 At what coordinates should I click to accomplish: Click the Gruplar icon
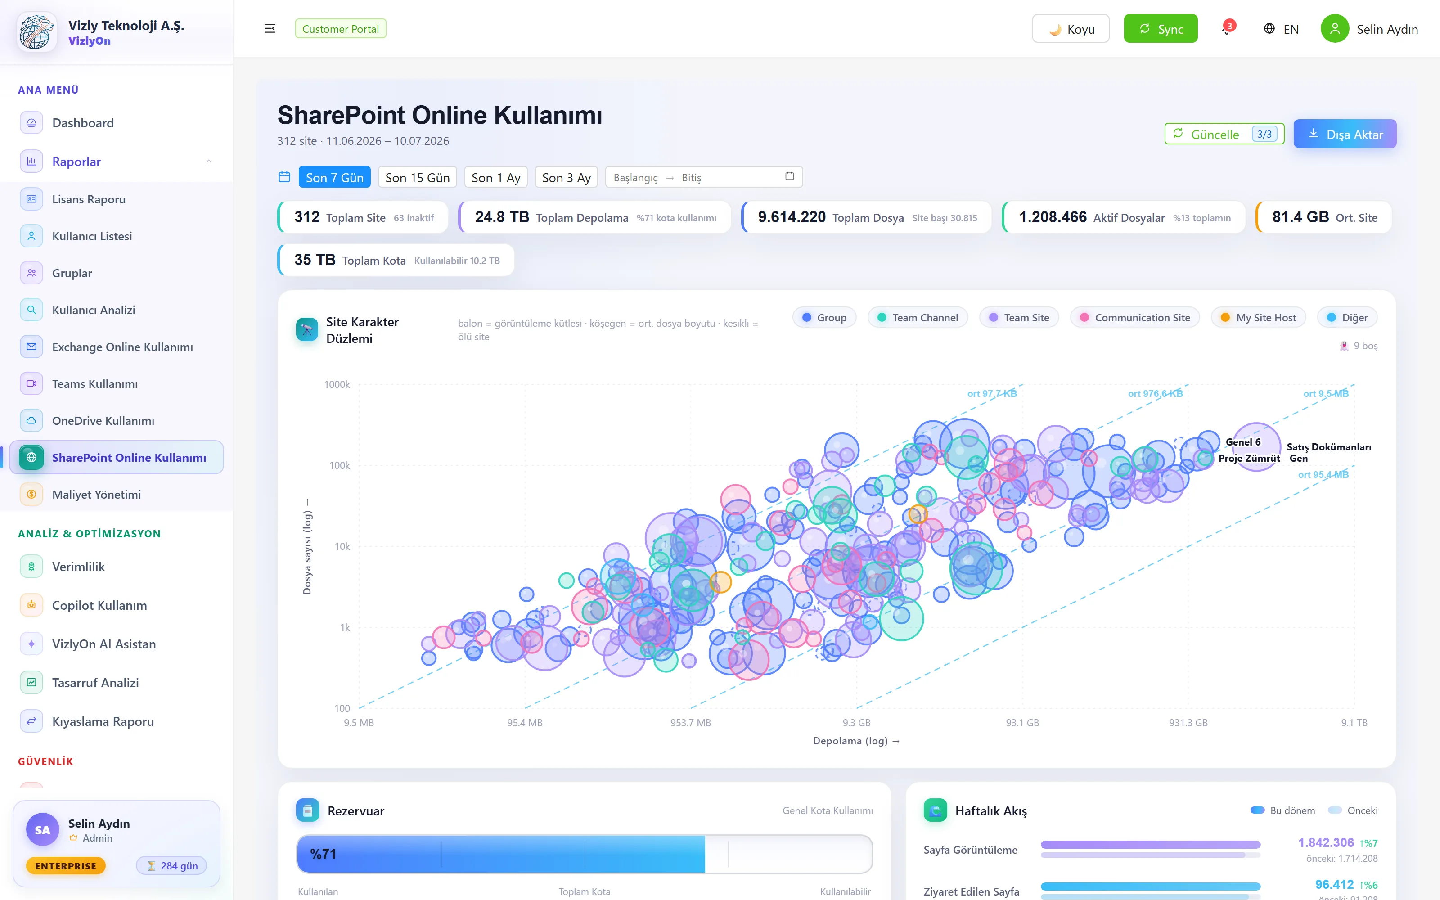click(x=31, y=273)
